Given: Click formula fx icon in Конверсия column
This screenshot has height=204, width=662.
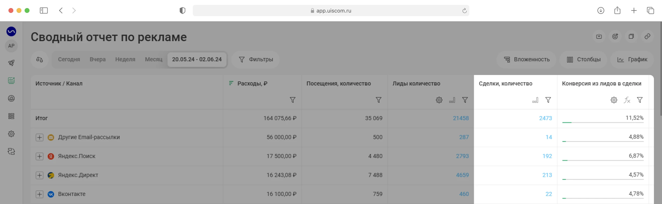Looking at the screenshot, I should 627,100.
